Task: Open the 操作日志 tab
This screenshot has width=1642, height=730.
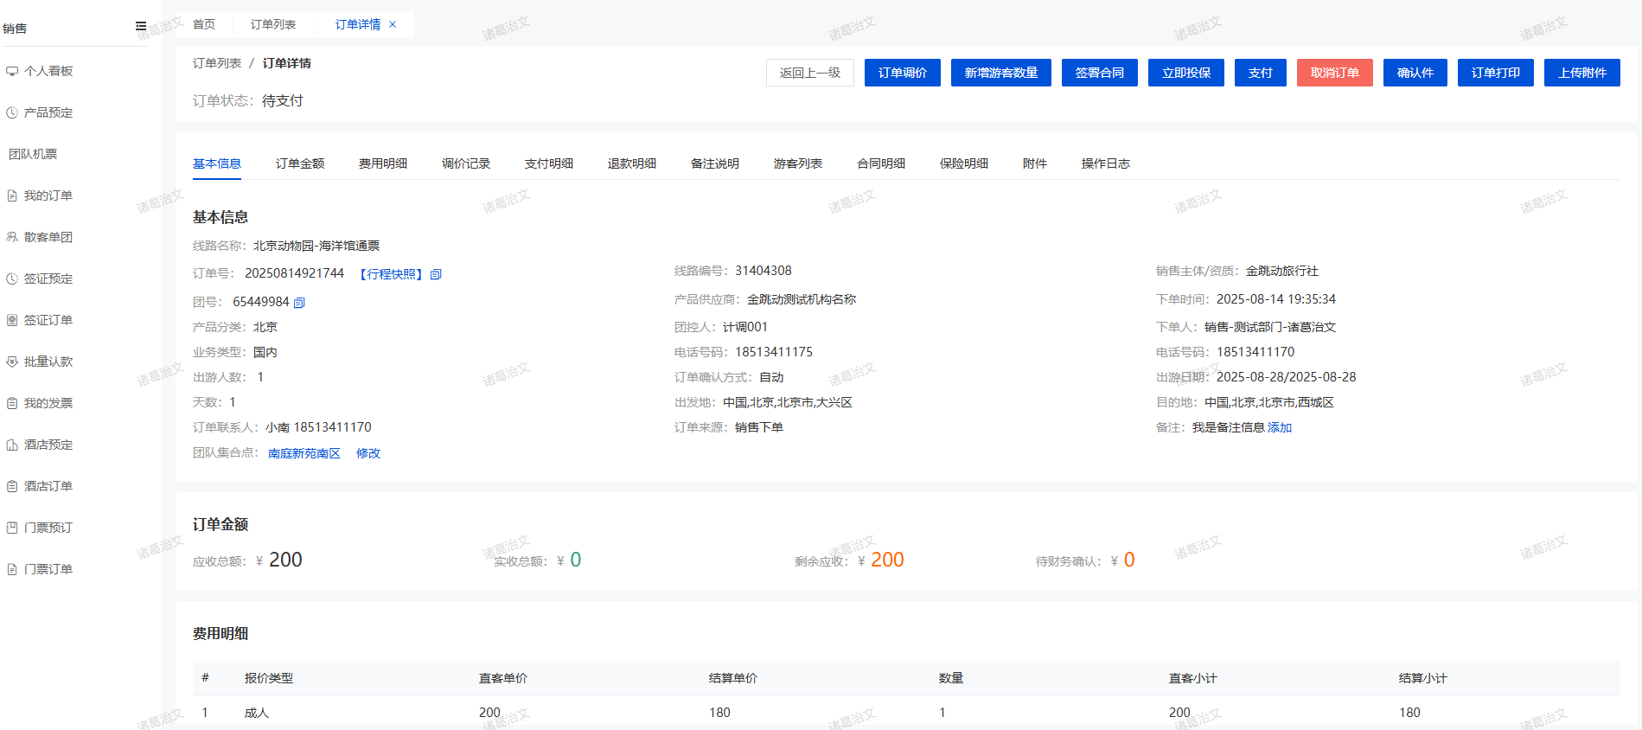Action: click(1105, 163)
